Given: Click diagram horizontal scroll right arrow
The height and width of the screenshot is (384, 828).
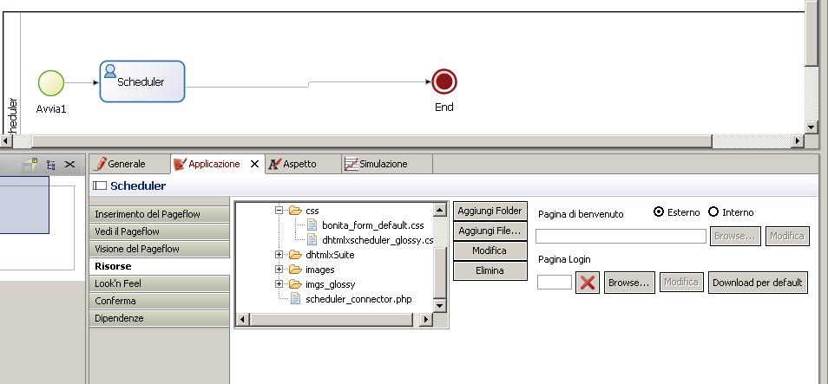Looking at the screenshot, I should click(x=798, y=140).
